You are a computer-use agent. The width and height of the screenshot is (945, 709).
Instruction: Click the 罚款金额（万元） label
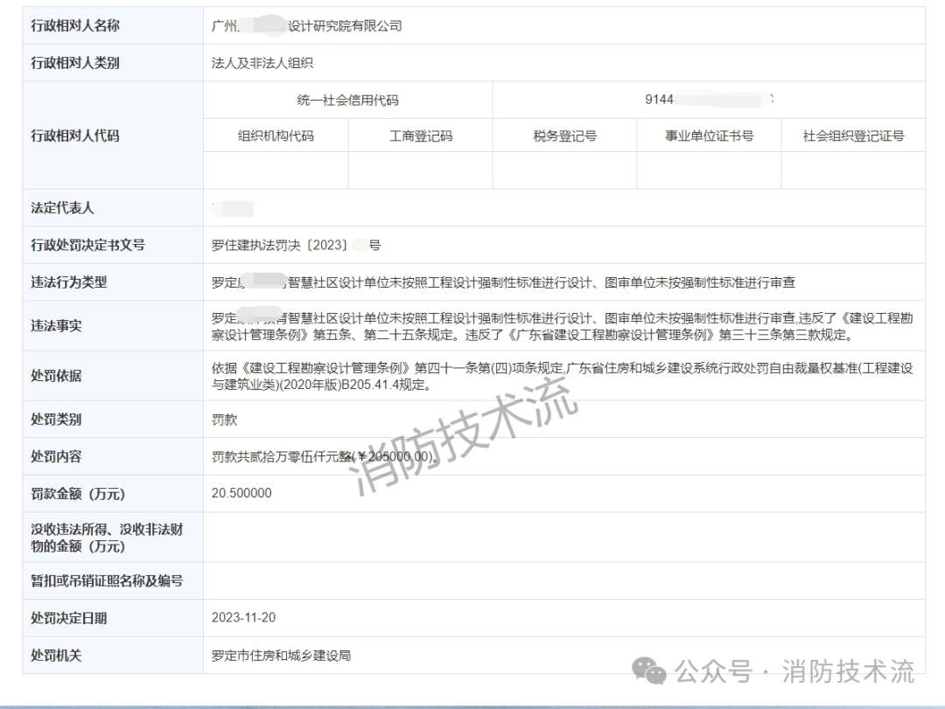78,494
